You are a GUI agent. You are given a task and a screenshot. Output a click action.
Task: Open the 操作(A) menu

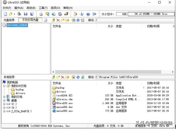[x=19, y=8]
